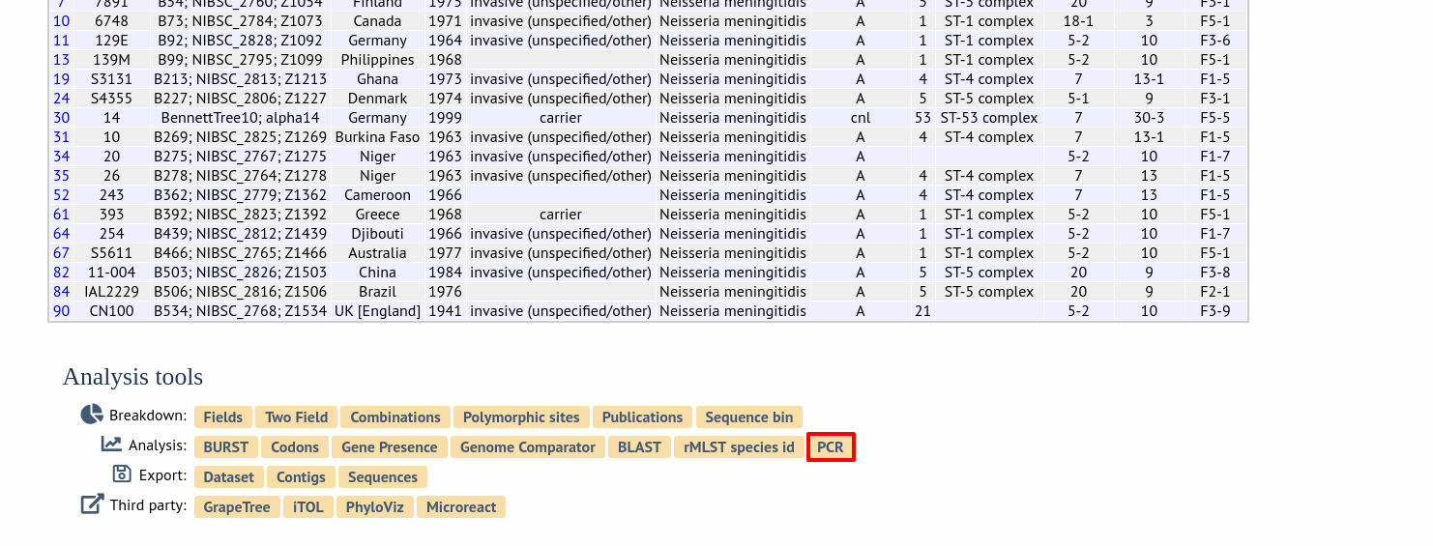The height and width of the screenshot is (546, 1433).
Task: Click the Analysis line chart icon
Action: point(112,445)
